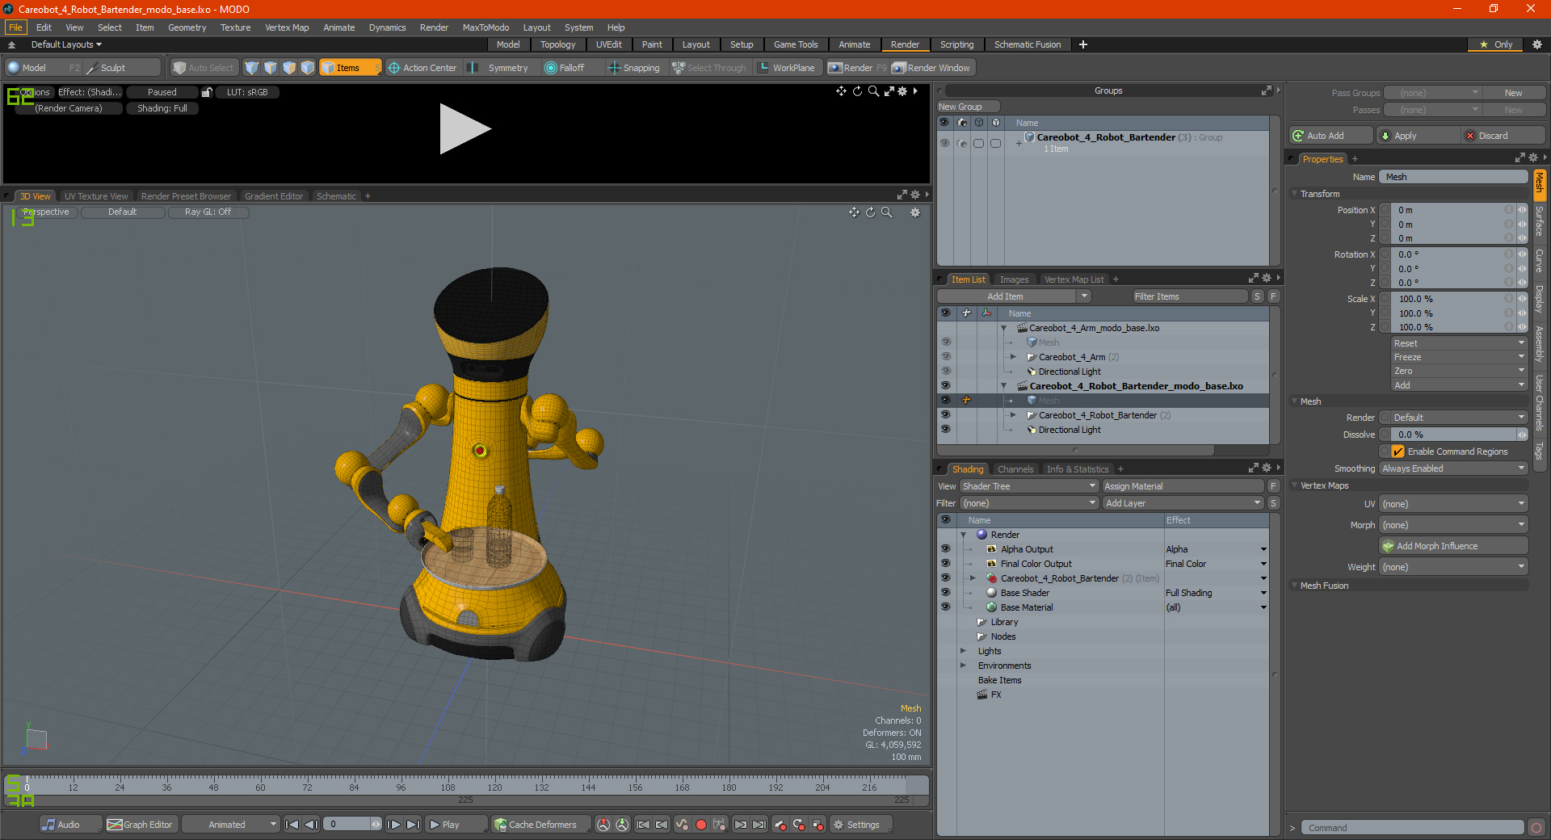Toggle Symmetry in the toolbar

[500, 68]
